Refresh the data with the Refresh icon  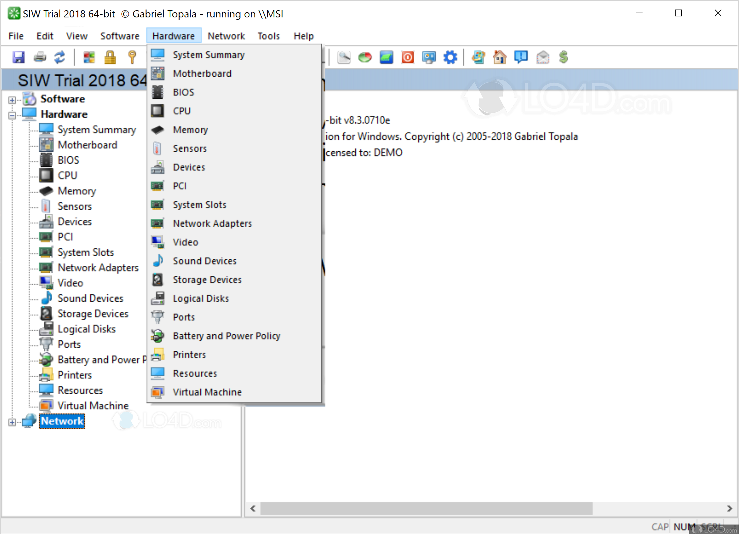click(x=60, y=57)
